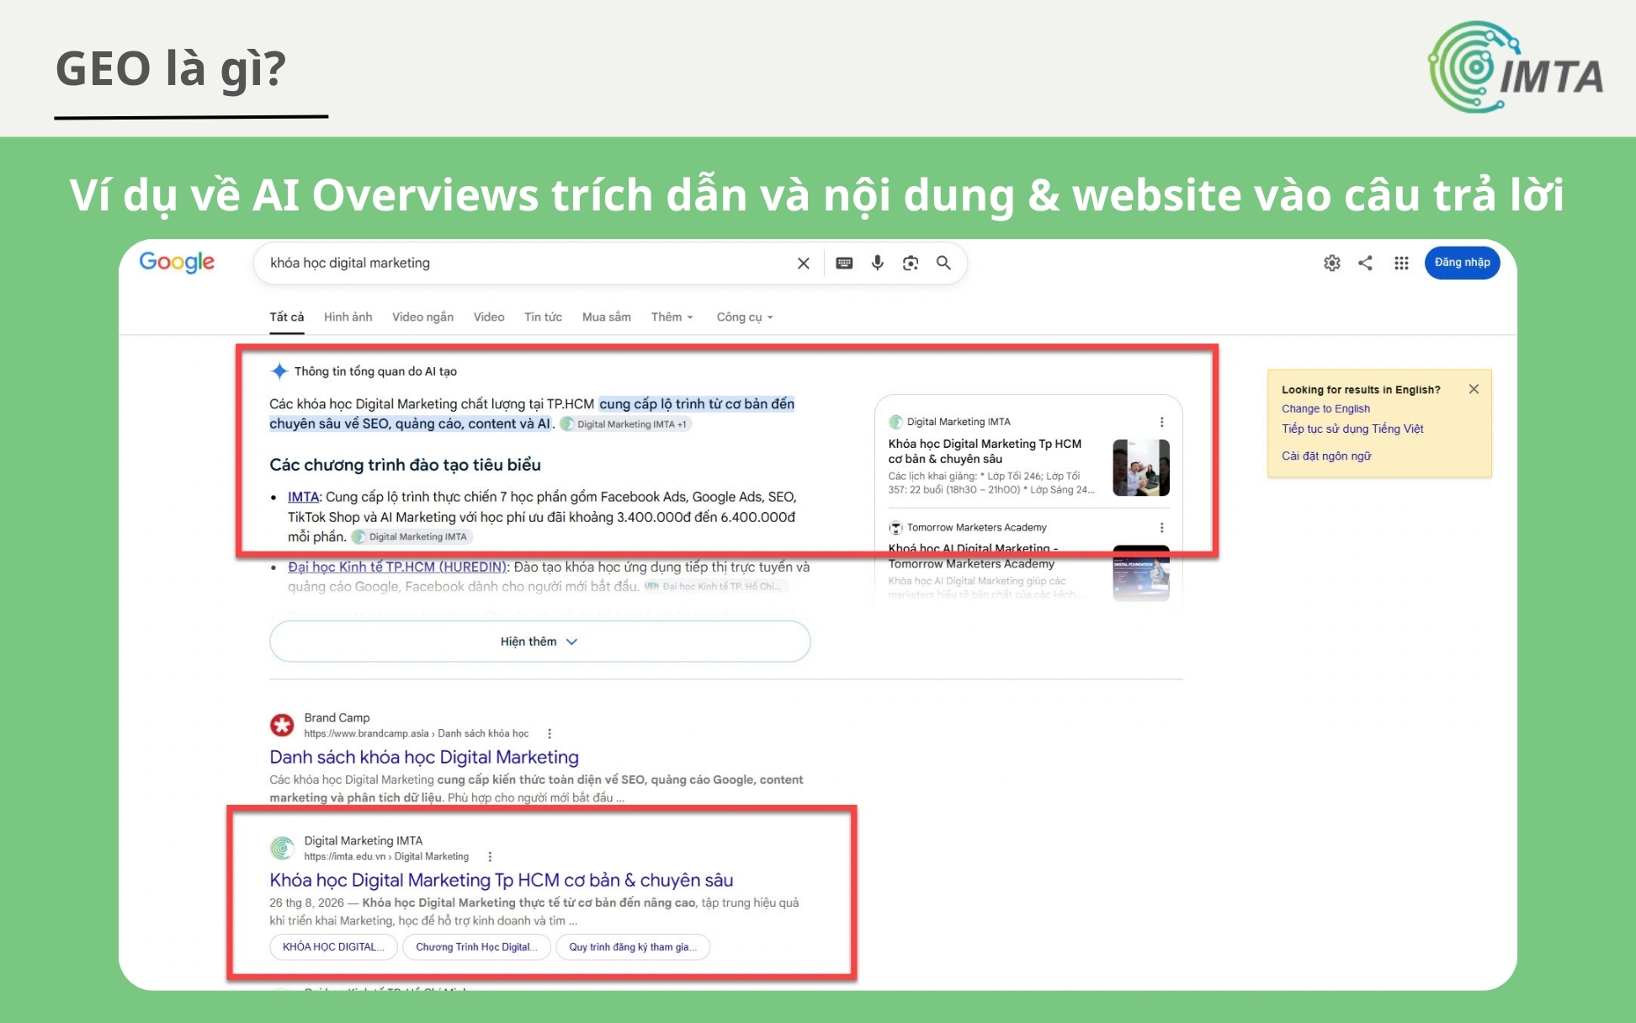This screenshot has height=1023, width=1636.
Task: Open IMTA card title in AI overview
Action: point(985,451)
